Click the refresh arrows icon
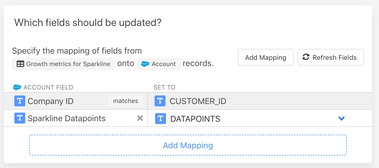This screenshot has height=168, width=379. (306, 57)
